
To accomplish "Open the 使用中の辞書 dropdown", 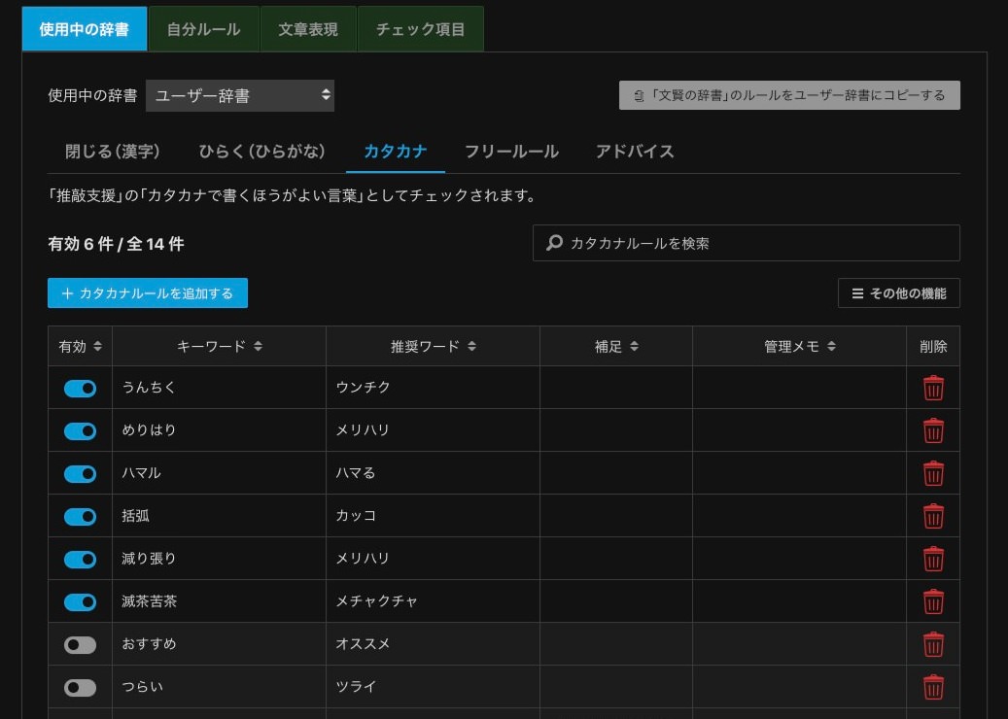I will tap(239, 96).
